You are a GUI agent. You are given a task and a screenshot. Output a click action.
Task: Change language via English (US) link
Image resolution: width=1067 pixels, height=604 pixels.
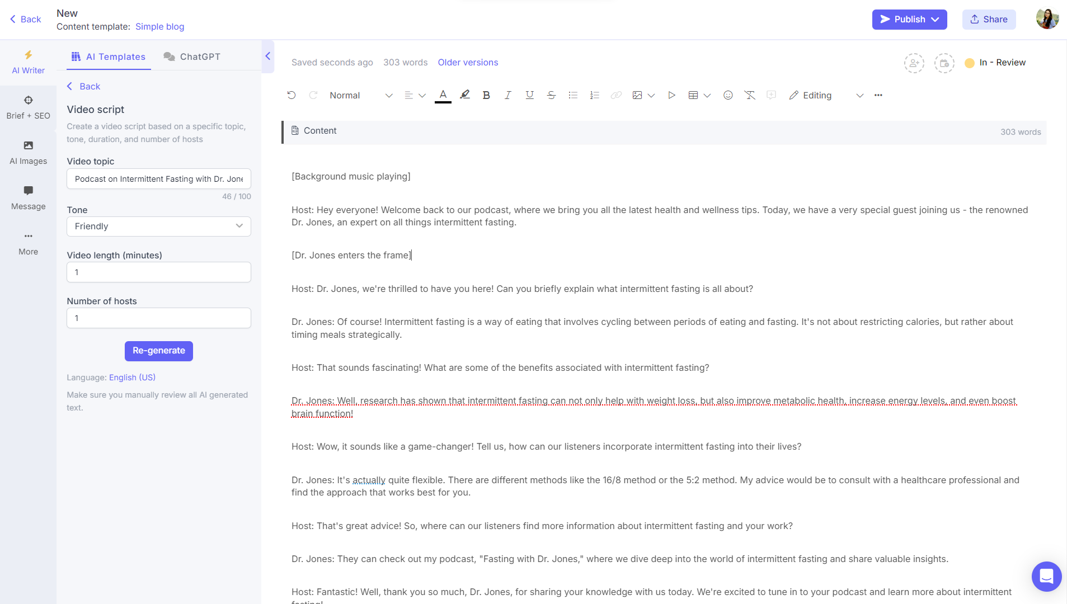point(132,377)
